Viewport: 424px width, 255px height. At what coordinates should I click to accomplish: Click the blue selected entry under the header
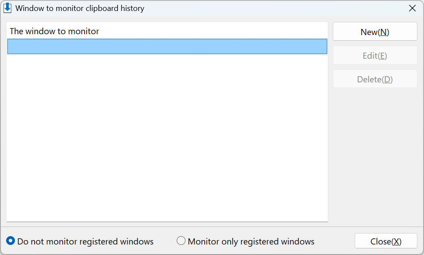click(x=167, y=46)
